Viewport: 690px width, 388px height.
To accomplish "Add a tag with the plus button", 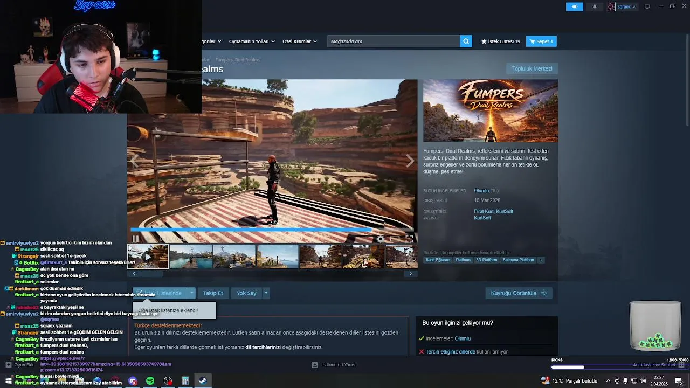I will click(x=541, y=260).
